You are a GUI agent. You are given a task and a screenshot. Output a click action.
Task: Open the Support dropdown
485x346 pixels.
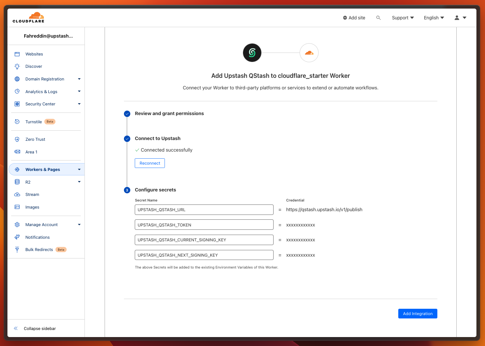click(x=403, y=18)
